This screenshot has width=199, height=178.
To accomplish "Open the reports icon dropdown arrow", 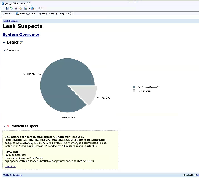I will pos(29,9).
